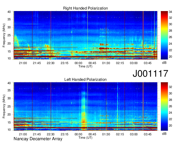Click the 21:45 time tick of Right Handed plot
175x142 pixels.
coord(37,63)
